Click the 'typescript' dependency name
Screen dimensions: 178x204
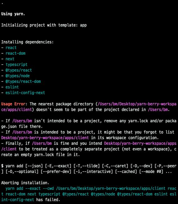tap(17, 64)
